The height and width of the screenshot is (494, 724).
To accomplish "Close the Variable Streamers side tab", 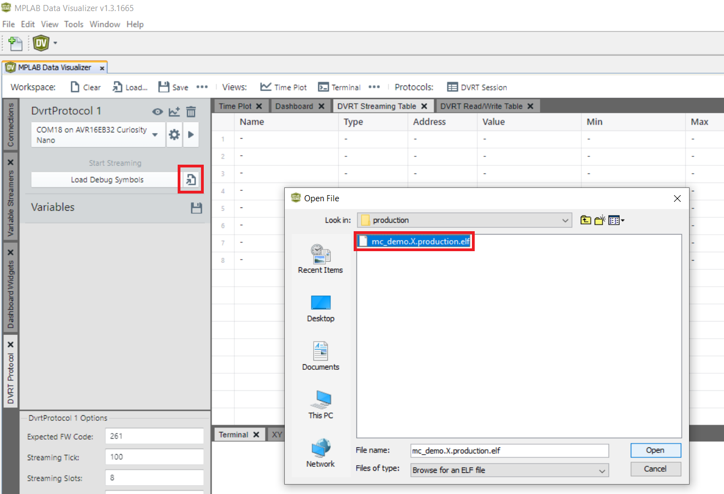I will [11, 162].
